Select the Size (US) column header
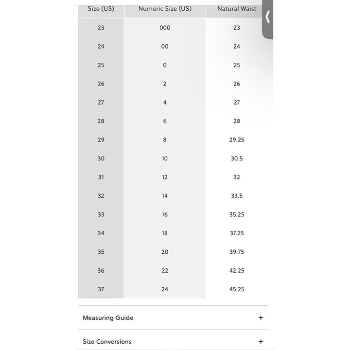Viewport: 350px width, 350px height. (x=101, y=9)
